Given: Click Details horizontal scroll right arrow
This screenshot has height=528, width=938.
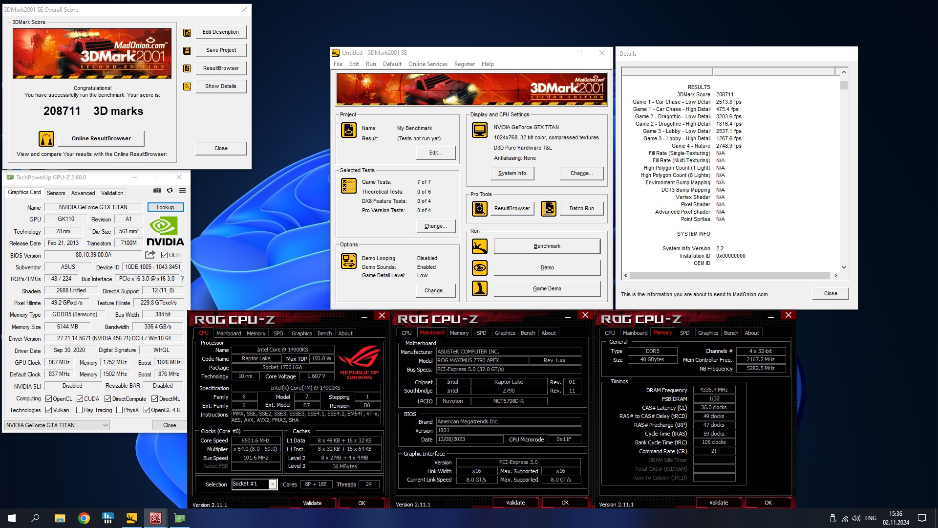Looking at the screenshot, I should (836, 276).
